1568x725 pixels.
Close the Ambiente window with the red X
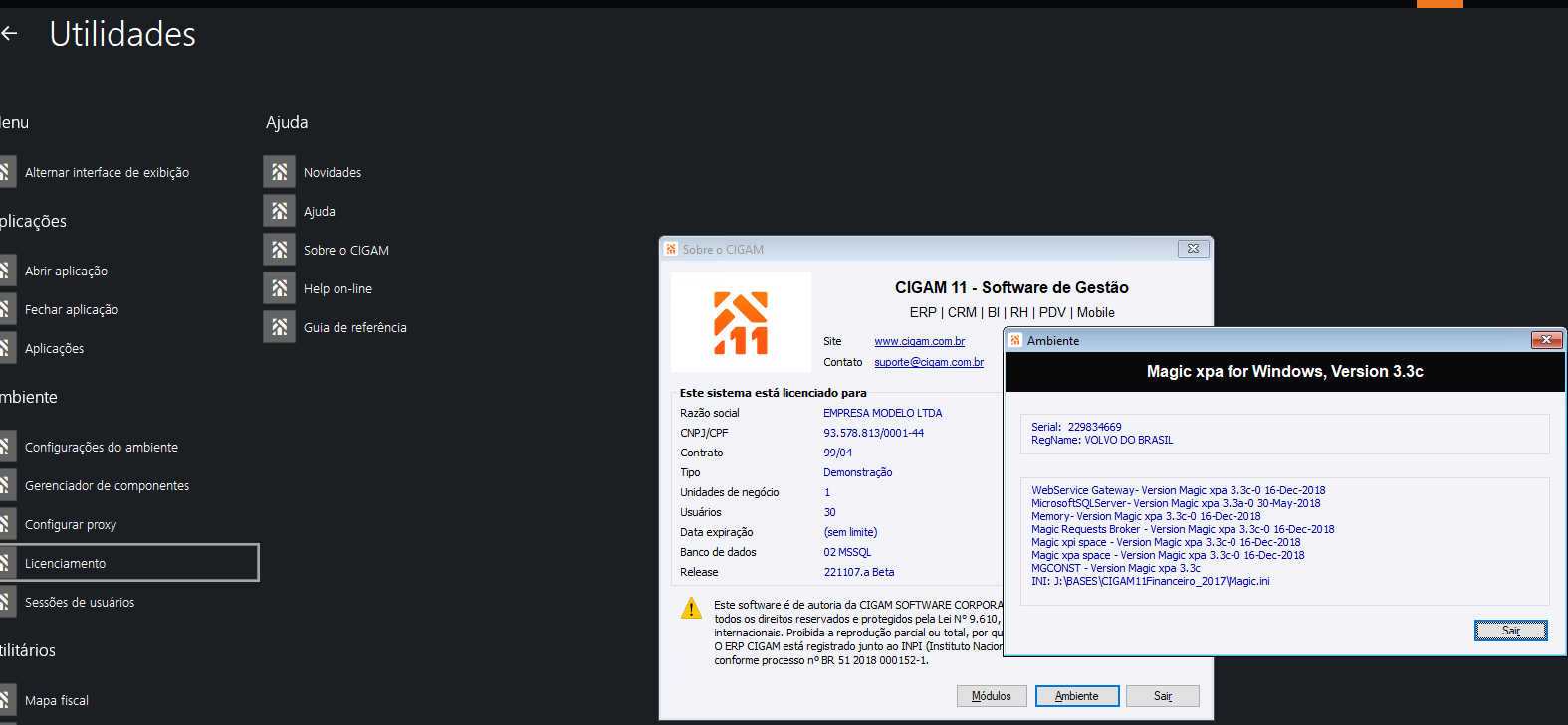pos(1546,340)
